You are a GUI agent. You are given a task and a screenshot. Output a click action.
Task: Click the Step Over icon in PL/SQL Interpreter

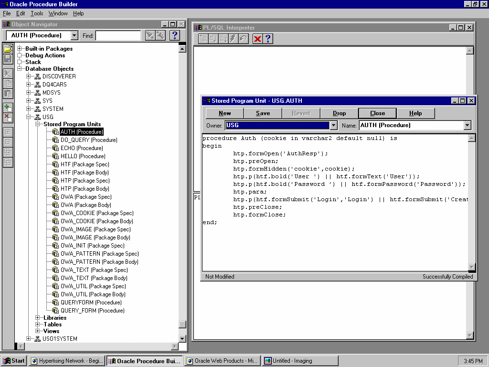[x=213, y=39]
